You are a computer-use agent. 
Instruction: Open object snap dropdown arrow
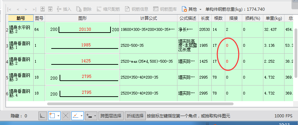pos(59,116)
